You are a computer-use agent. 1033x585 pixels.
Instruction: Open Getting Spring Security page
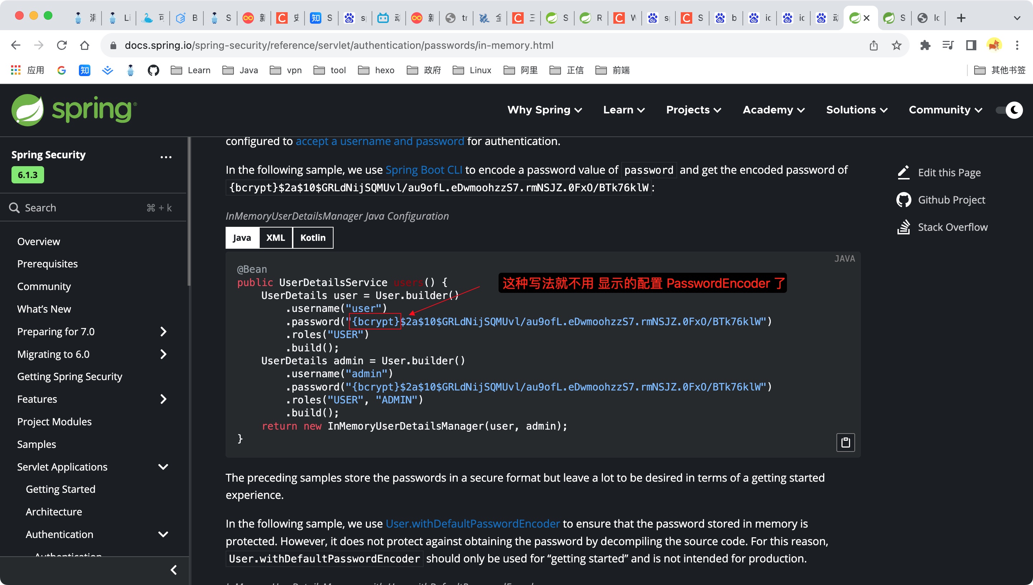tap(70, 376)
